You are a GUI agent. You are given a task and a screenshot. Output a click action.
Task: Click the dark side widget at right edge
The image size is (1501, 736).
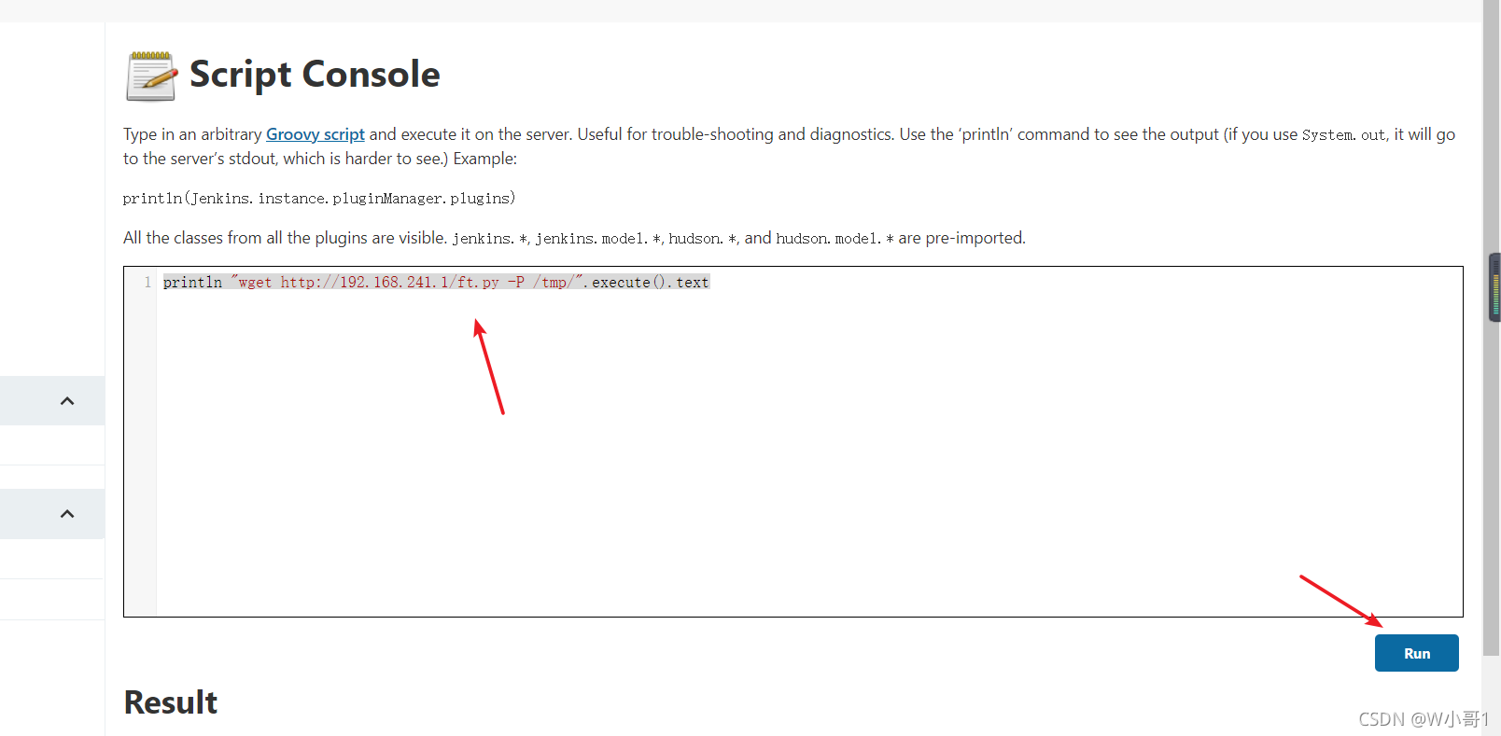tap(1494, 287)
